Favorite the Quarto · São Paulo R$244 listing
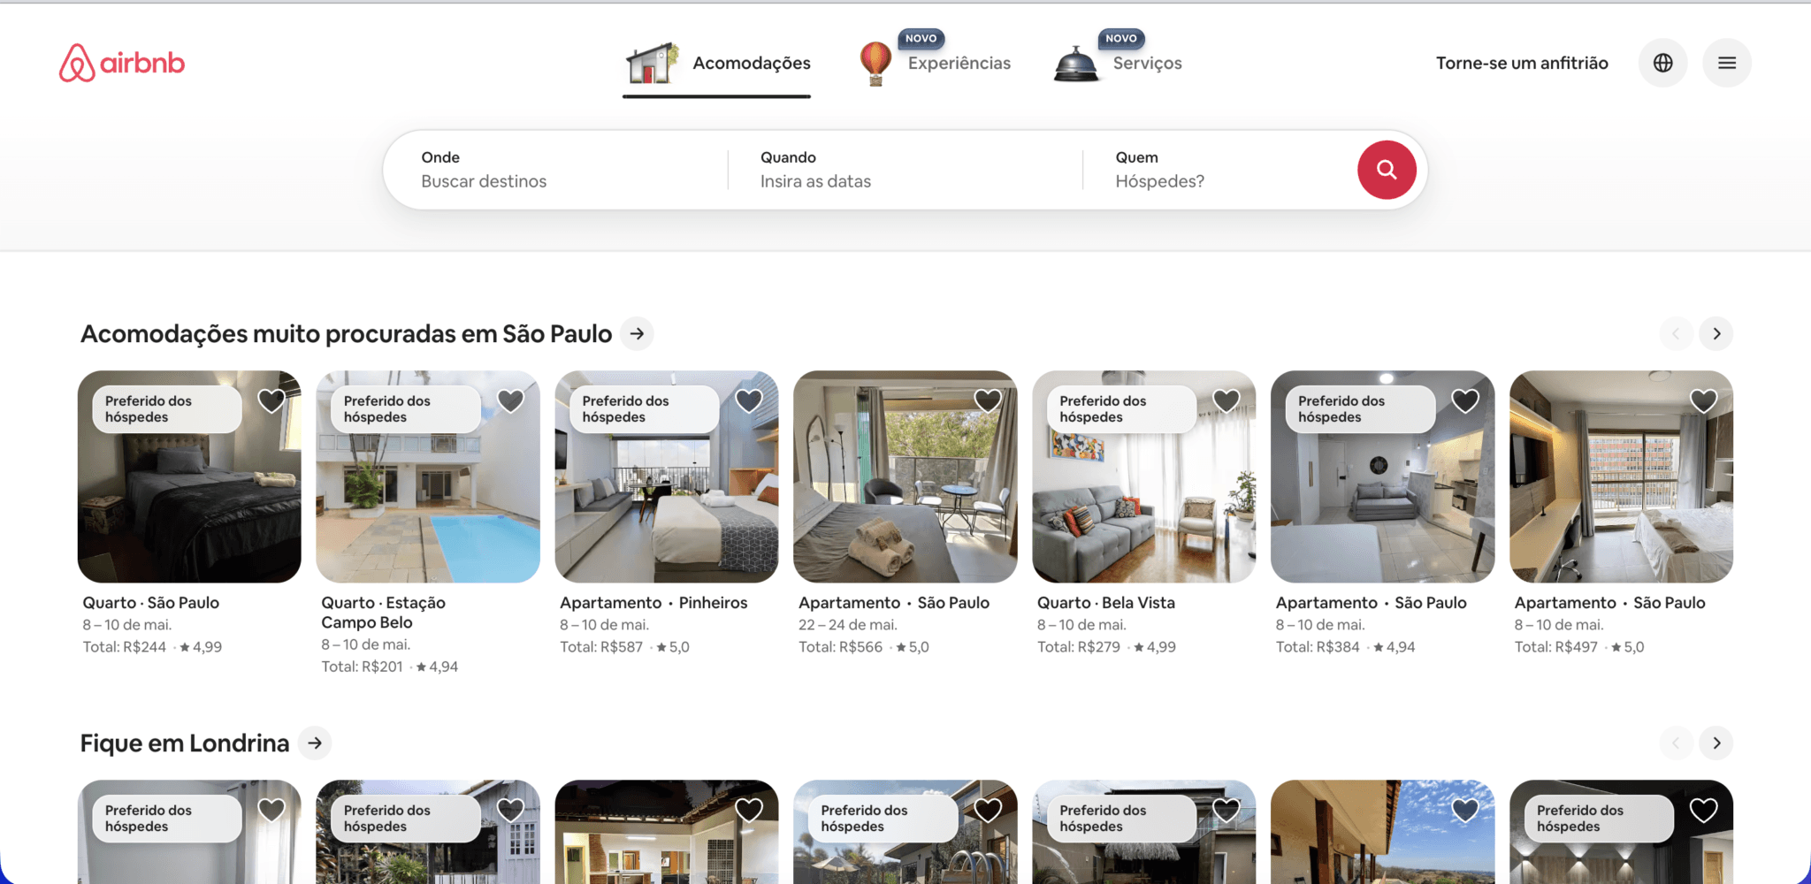The height and width of the screenshot is (884, 1811). [x=271, y=400]
